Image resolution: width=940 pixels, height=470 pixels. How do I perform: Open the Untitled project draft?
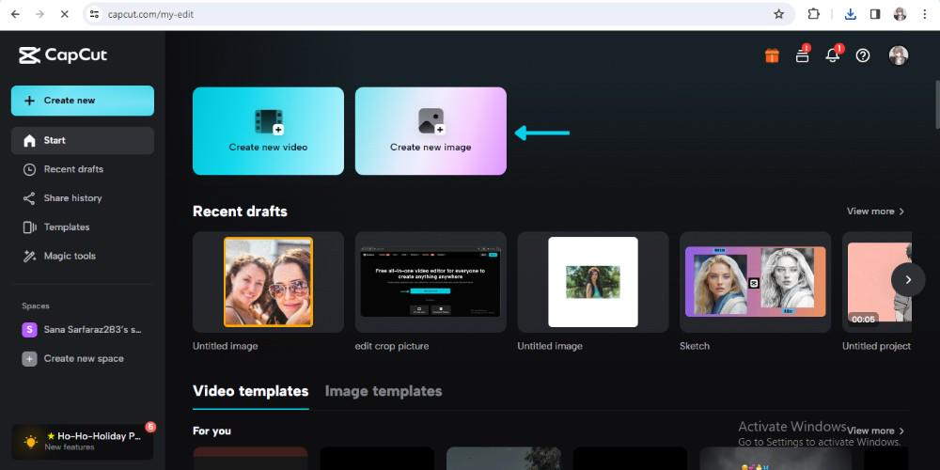click(x=877, y=282)
